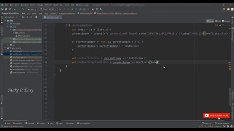The height and width of the screenshot is (131, 234).
Task: Open the Logcat tool window
Action: 41,123
